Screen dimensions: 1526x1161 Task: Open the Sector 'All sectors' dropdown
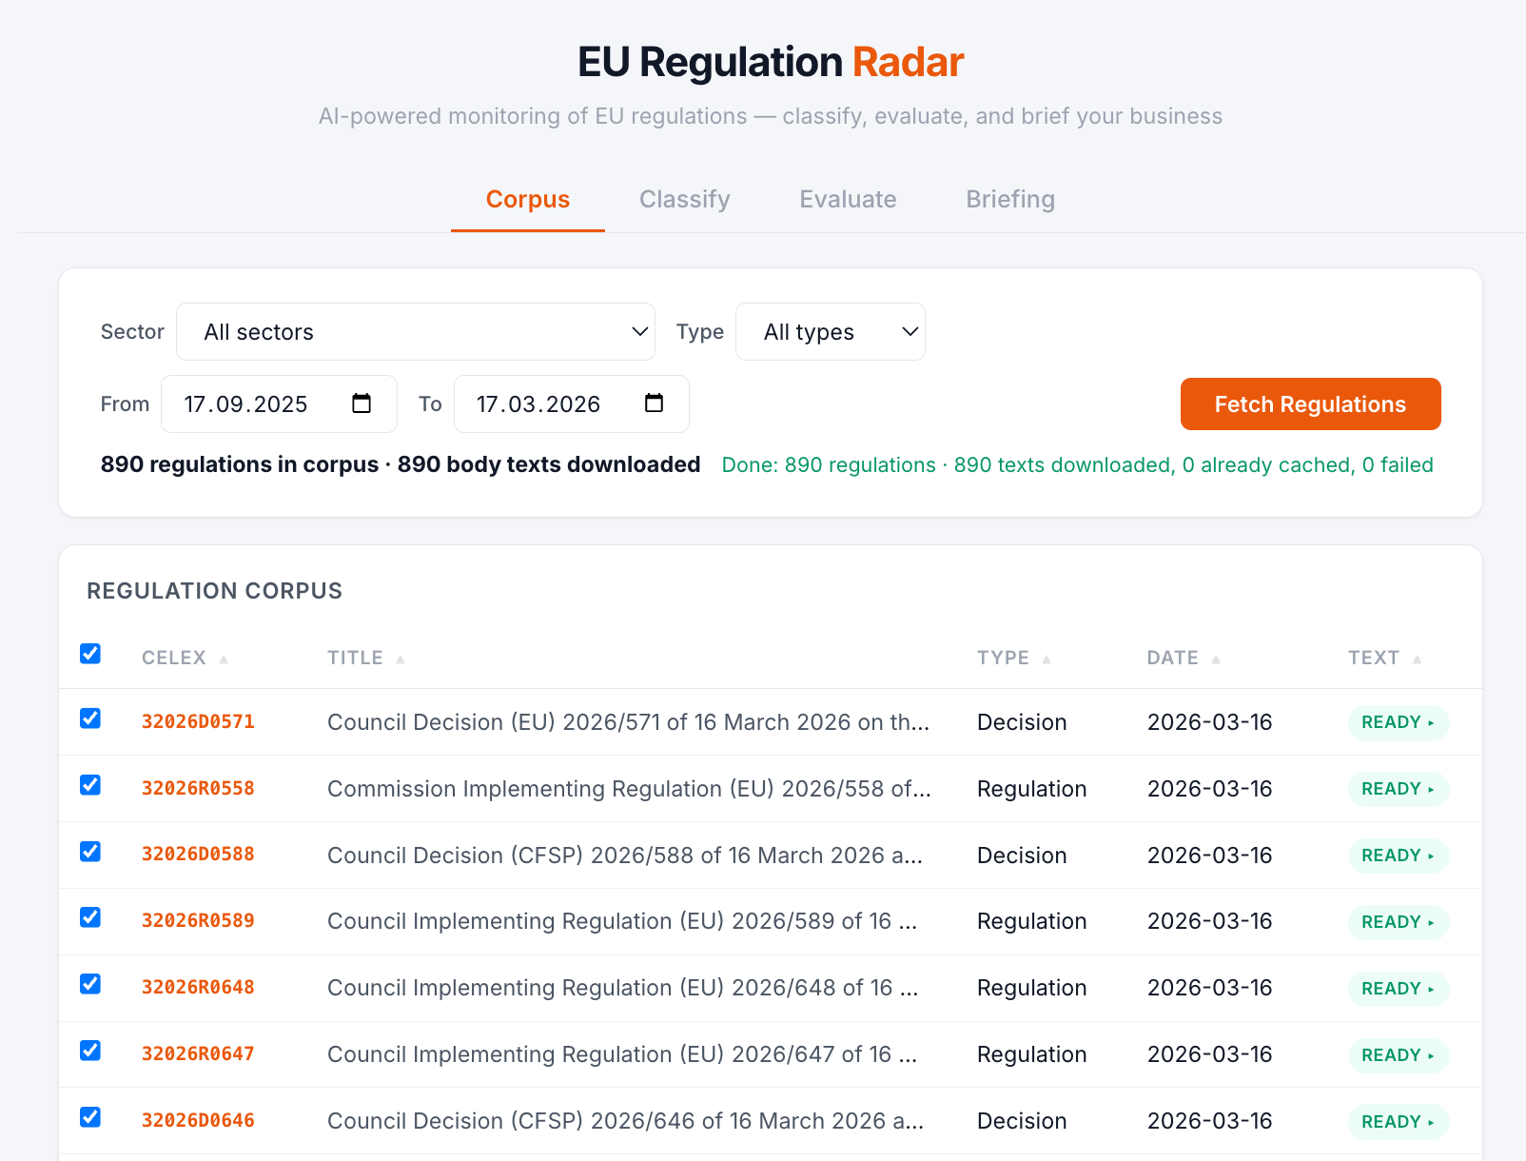[x=416, y=332]
